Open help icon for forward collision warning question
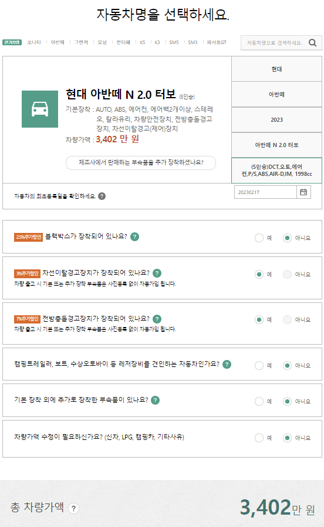The width and height of the screenshot is (324, 527). pos(157,319)
